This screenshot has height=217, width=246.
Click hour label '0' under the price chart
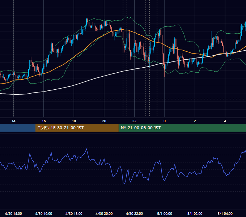(165, 121)
